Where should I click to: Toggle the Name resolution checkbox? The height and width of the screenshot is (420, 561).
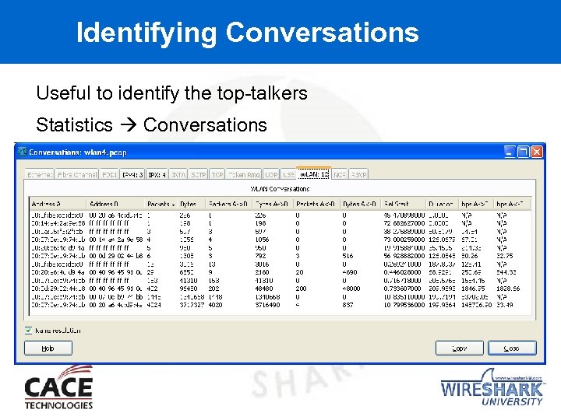[28, 331]
